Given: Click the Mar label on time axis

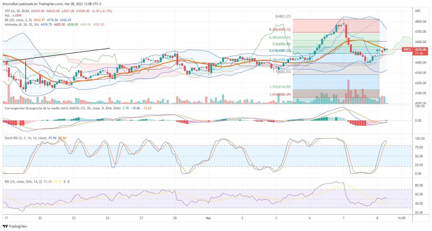Looking at the screenshot, I should click(209, 218).
